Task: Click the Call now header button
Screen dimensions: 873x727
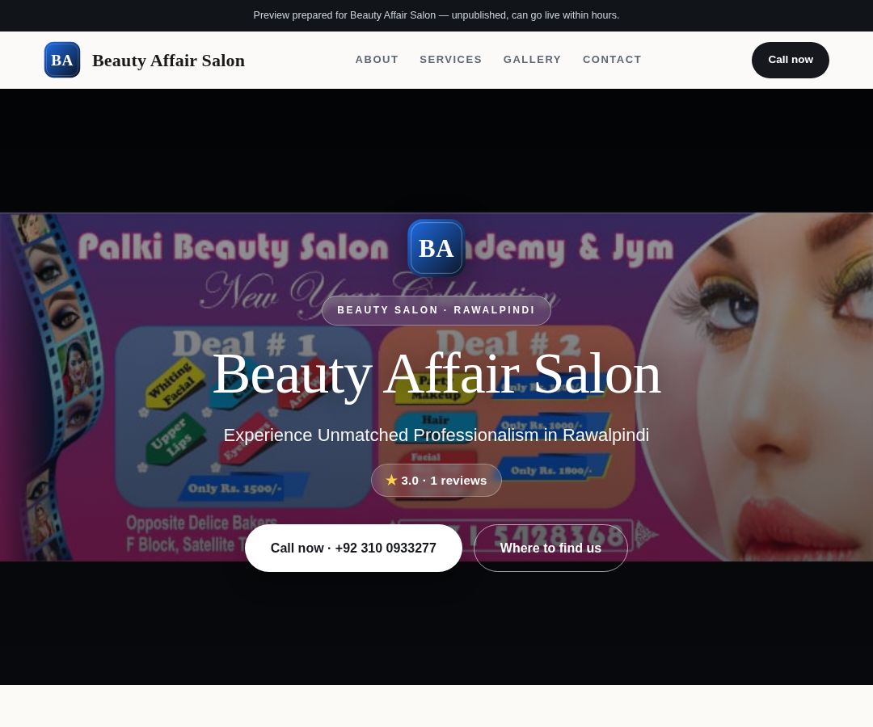Action: (790, 60)
